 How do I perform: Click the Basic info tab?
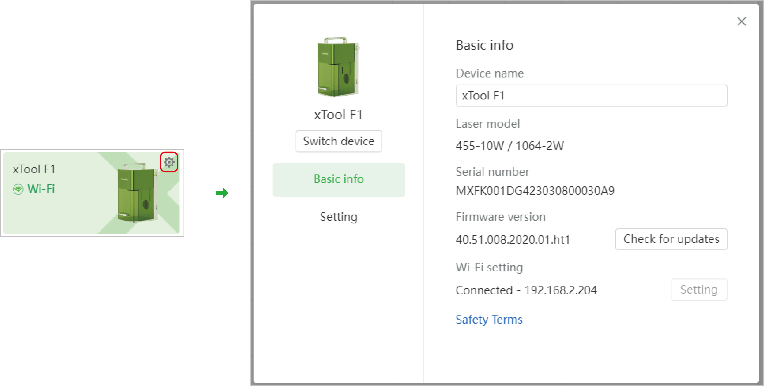(339, 179)
